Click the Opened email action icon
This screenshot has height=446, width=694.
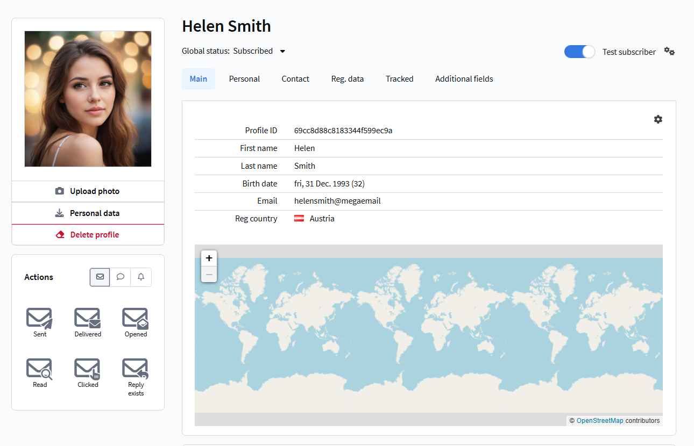click(x=136, y=318)
